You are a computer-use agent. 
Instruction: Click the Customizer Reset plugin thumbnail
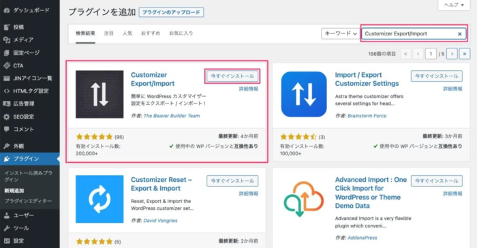coord(99,199)
